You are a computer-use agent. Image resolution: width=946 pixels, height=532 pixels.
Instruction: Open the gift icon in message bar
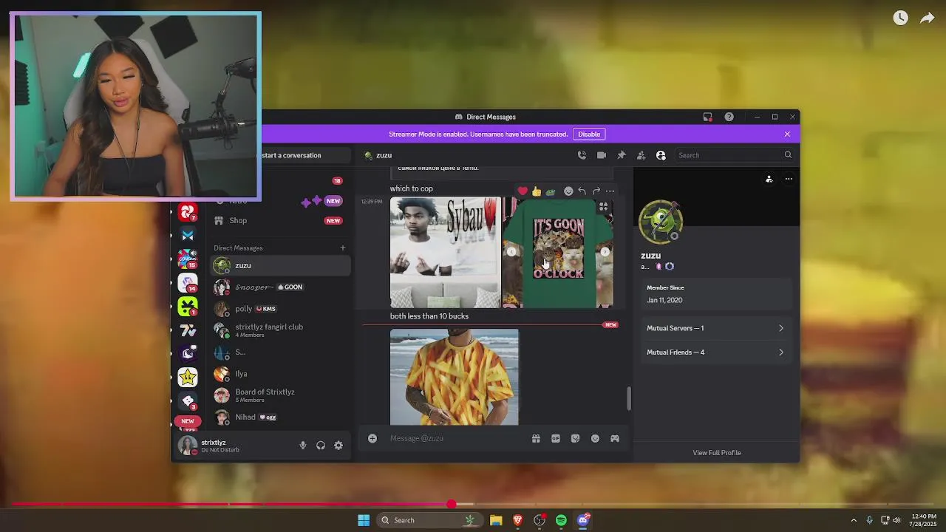(x=536, y=438)
